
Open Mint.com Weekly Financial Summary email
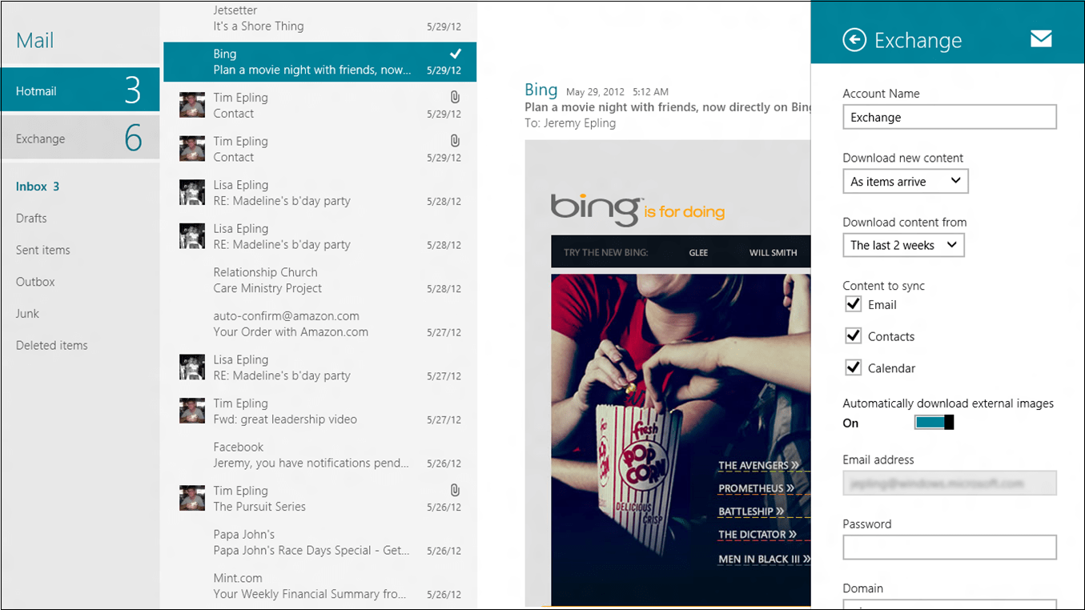(x=319, y=586)
